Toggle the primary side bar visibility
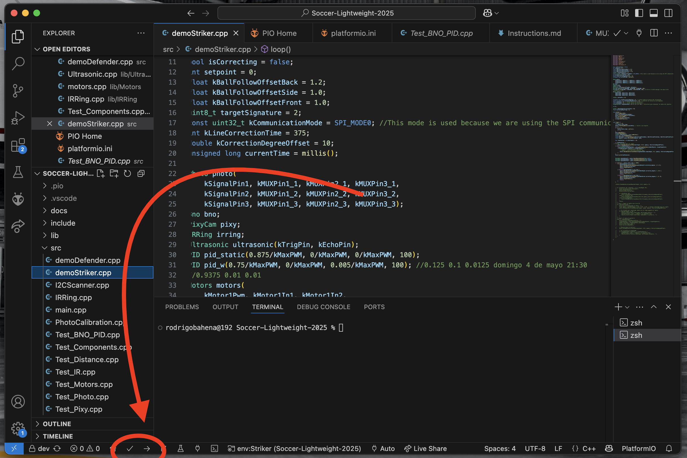Screen dimensions: 687x458 click(639, 13)
